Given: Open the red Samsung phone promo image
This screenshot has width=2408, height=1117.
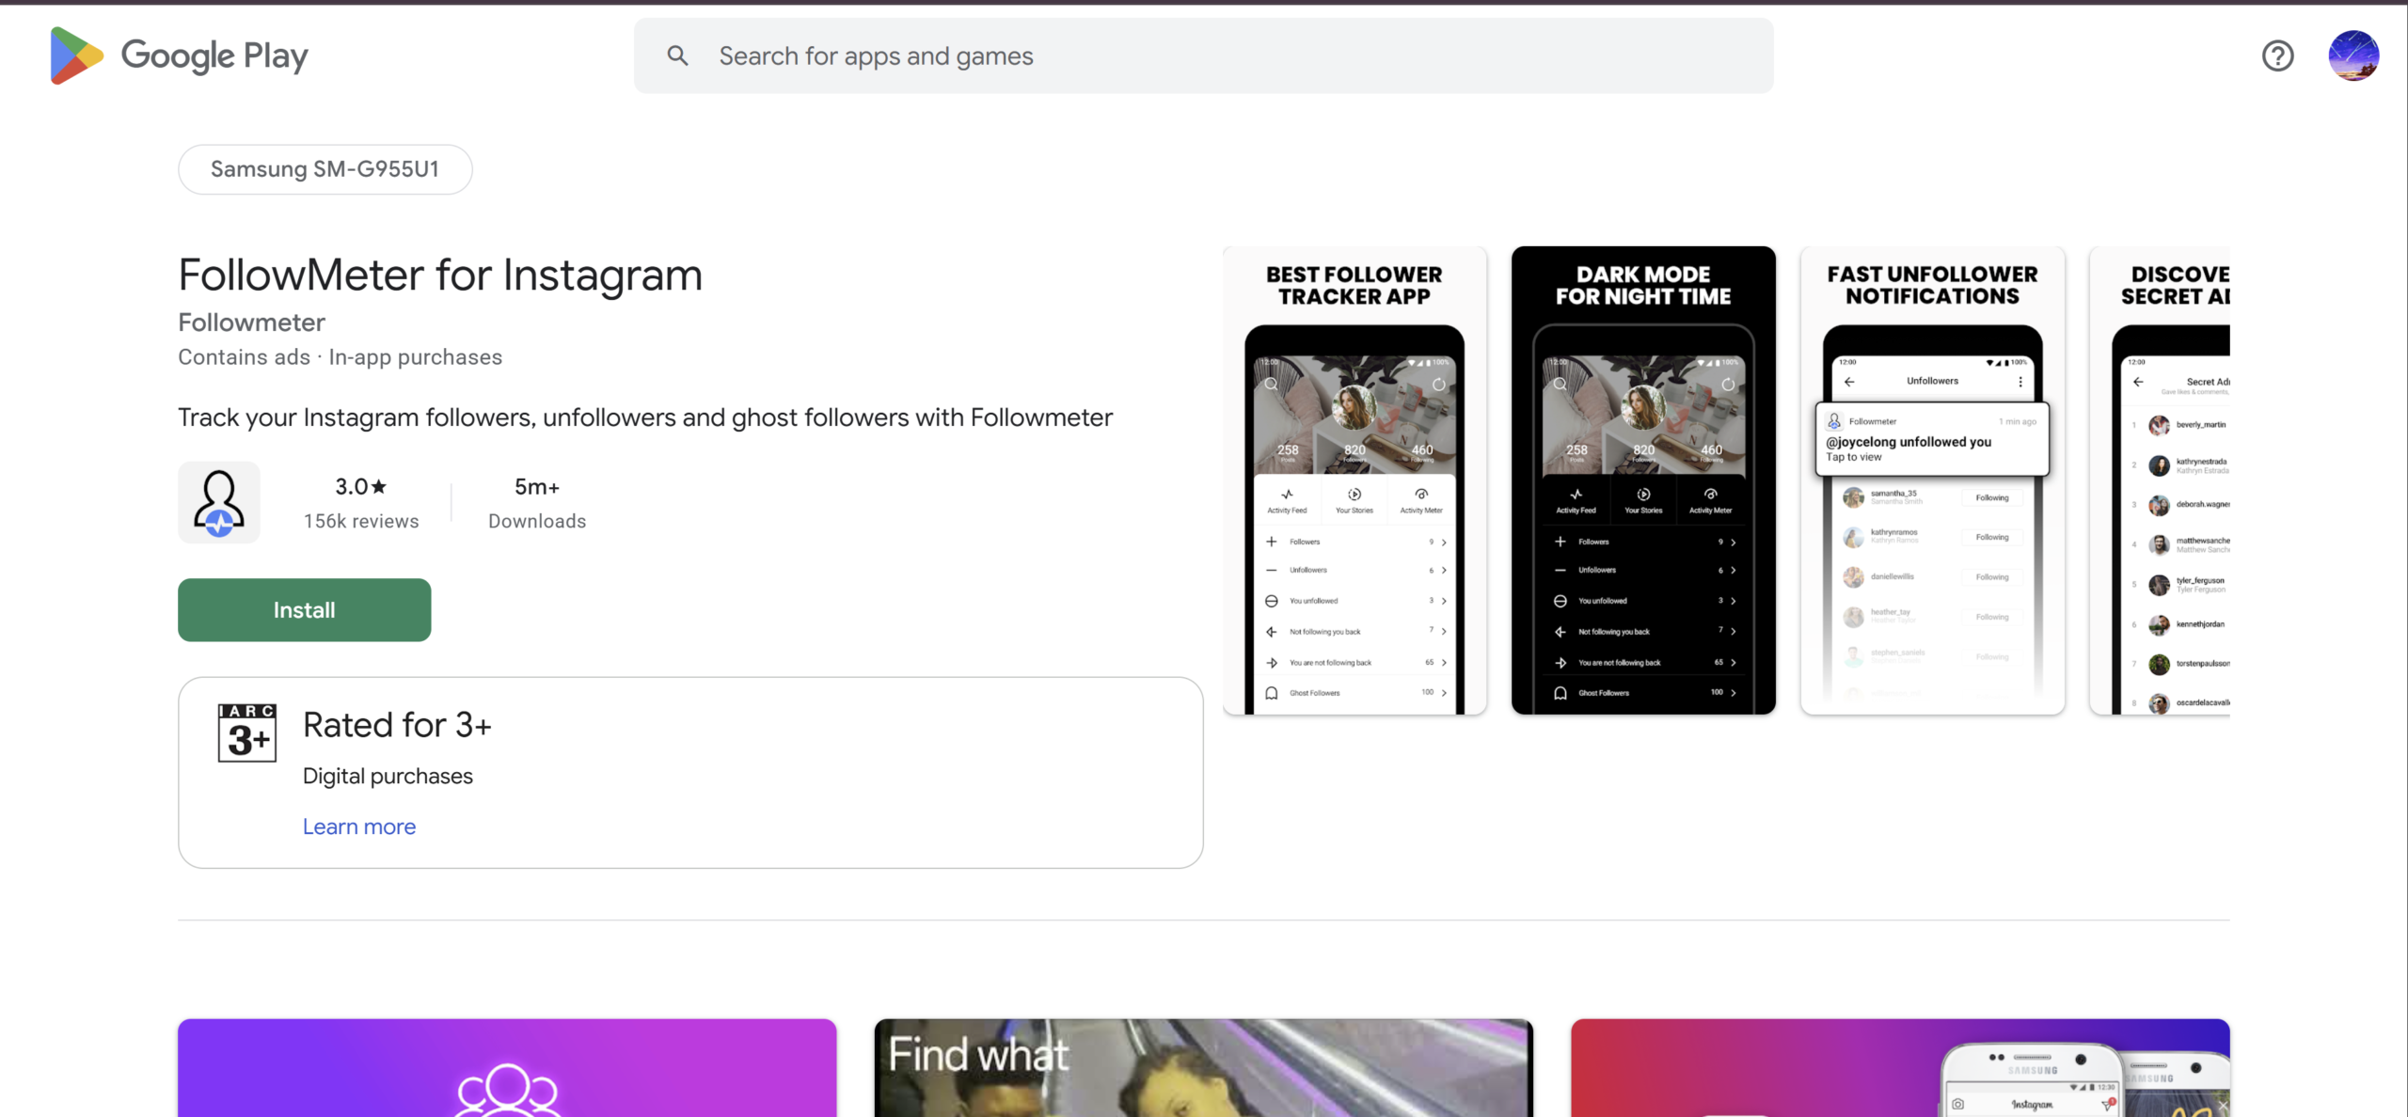Looking at the screenshot, I should click(x=1900, y=1068).
